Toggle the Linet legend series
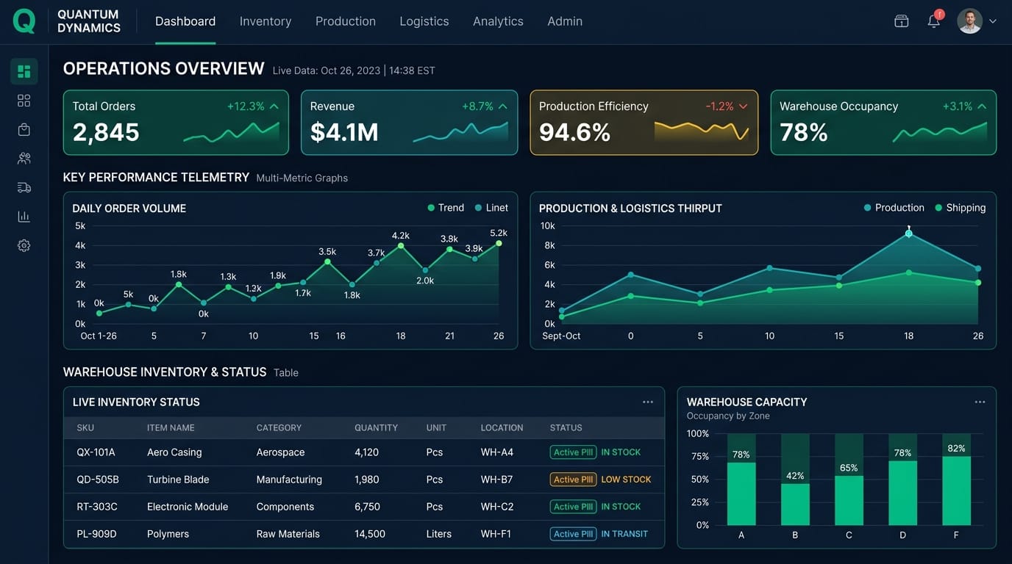Image resolution: width=1012 pixels, height=564 pixels. tap(491, 208)
